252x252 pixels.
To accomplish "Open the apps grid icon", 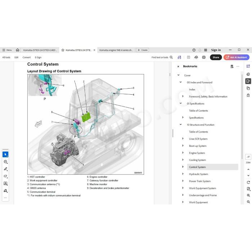I will pos(206,50).
